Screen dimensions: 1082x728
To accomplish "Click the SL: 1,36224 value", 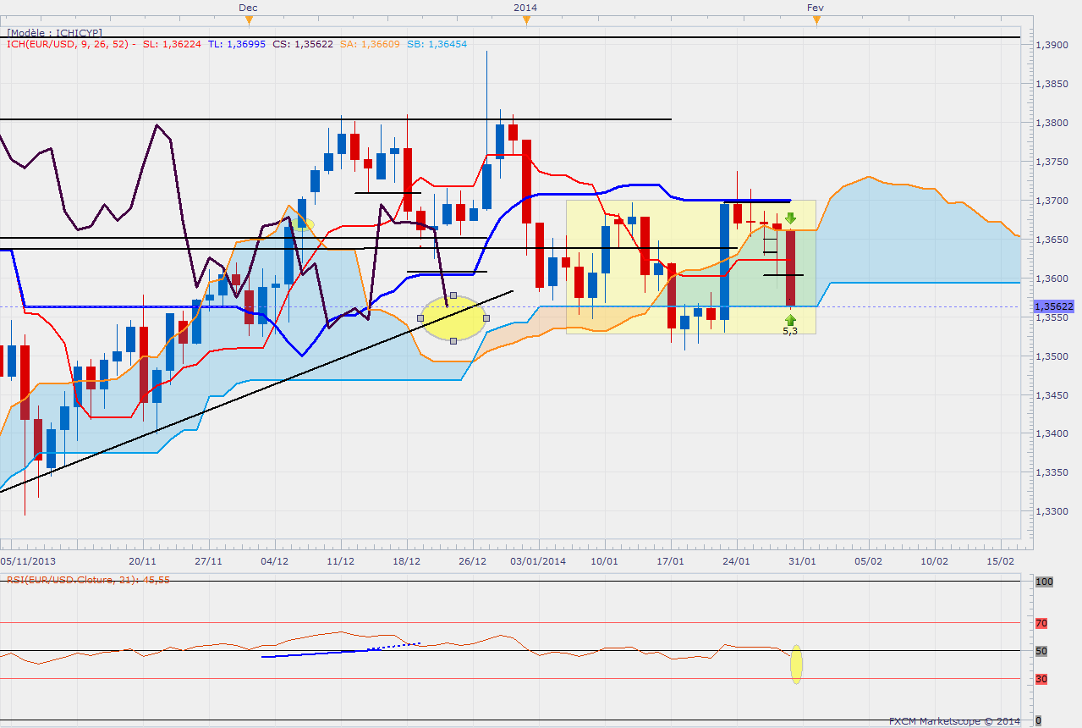I will pos(173,43).
